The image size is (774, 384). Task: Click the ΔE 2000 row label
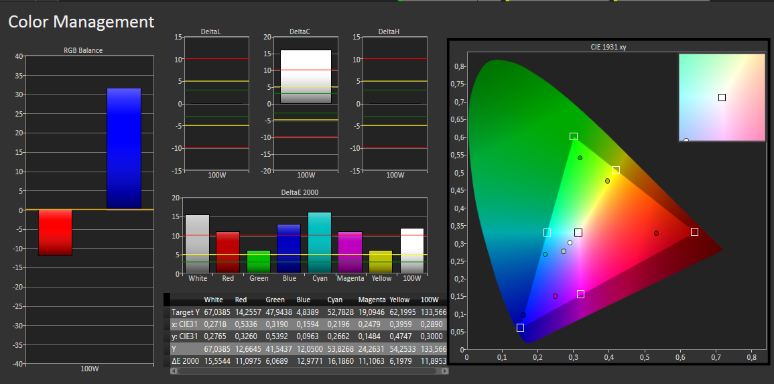pos(185,361)
